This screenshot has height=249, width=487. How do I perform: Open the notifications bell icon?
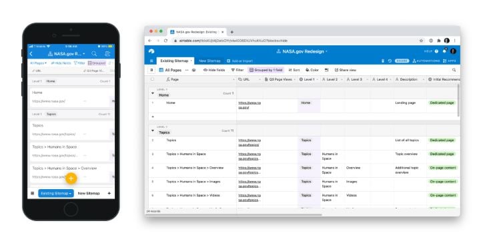tap(444, 51)
